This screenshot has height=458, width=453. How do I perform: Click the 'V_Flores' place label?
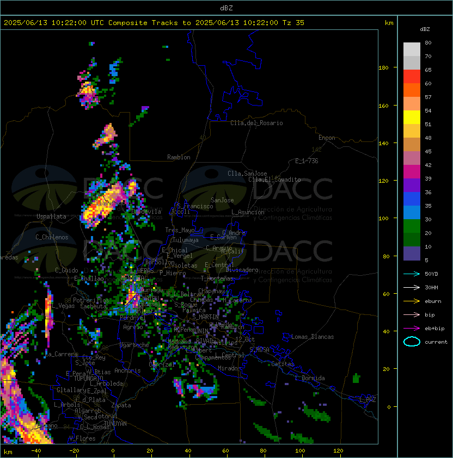[82, 438]
